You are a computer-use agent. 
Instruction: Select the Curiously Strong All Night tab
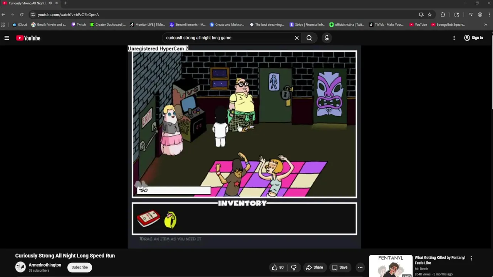(26, 3)
